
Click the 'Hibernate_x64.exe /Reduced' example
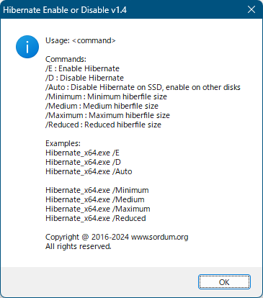[96, 218]
